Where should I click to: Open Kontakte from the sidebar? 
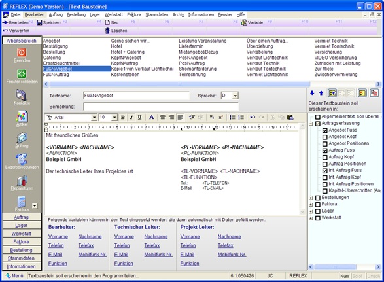22,95
